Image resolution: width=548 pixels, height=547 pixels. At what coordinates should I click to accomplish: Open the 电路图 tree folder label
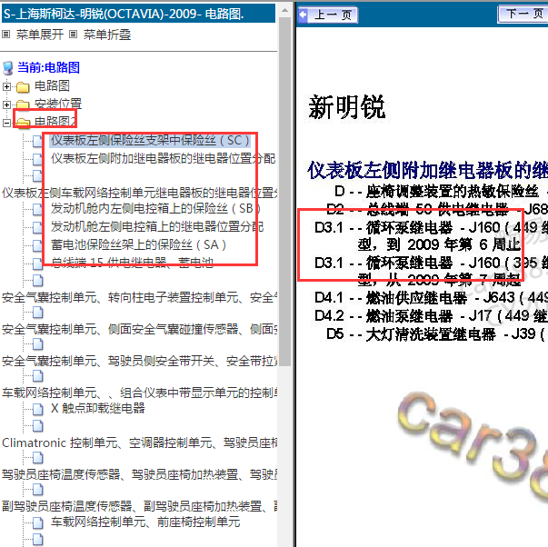[x=52, y=85]
